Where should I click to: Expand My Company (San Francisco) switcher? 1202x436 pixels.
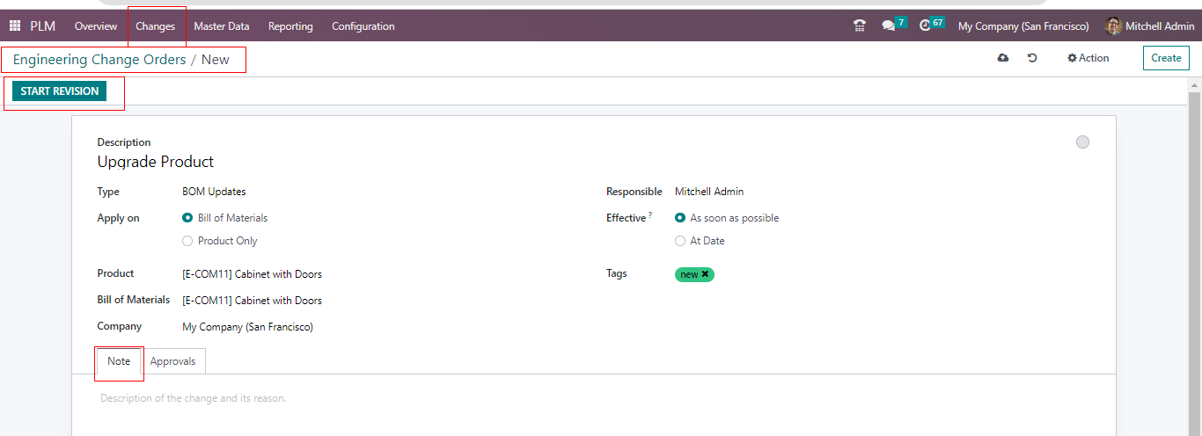coord(1022,26)
